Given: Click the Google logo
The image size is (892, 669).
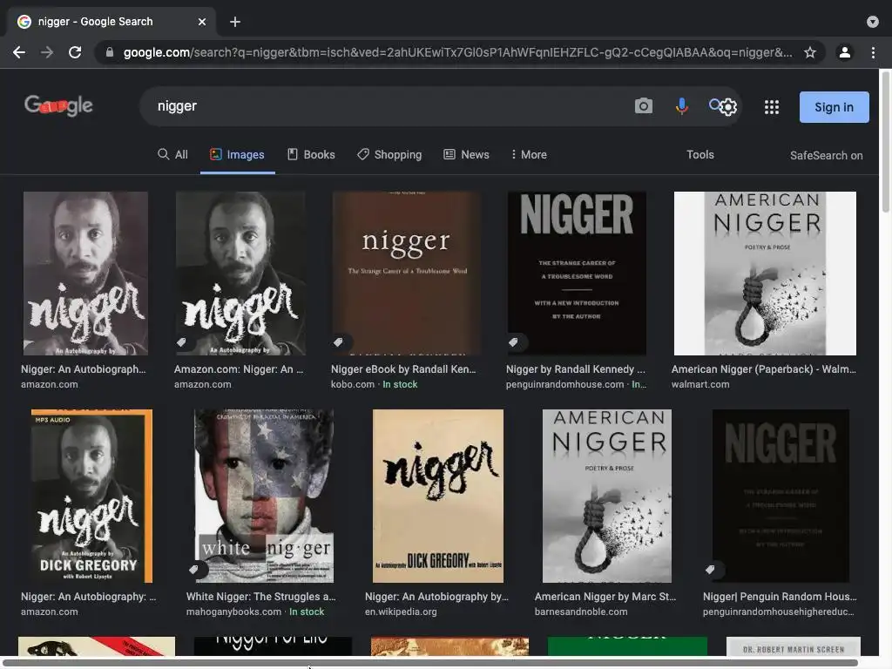Looking at the screenshot, I should click(58, 105).
